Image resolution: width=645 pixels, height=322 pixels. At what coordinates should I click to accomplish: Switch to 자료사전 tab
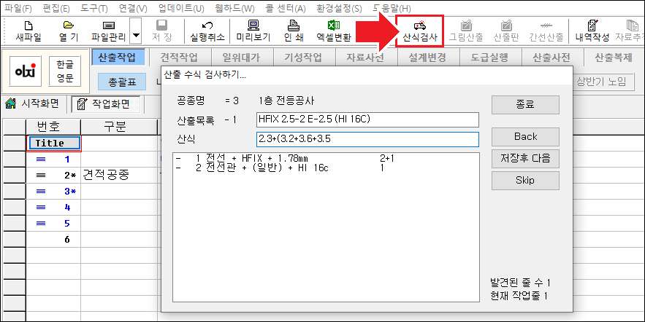[365, 58]
